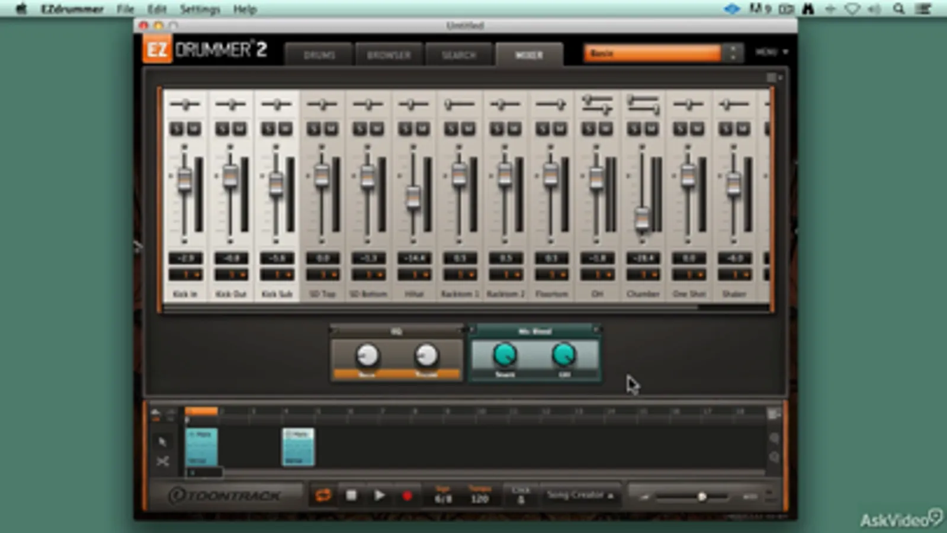The image size is (947, 533).
Task: Click the pan control of Floortom channel
Action: click(551, 105)
